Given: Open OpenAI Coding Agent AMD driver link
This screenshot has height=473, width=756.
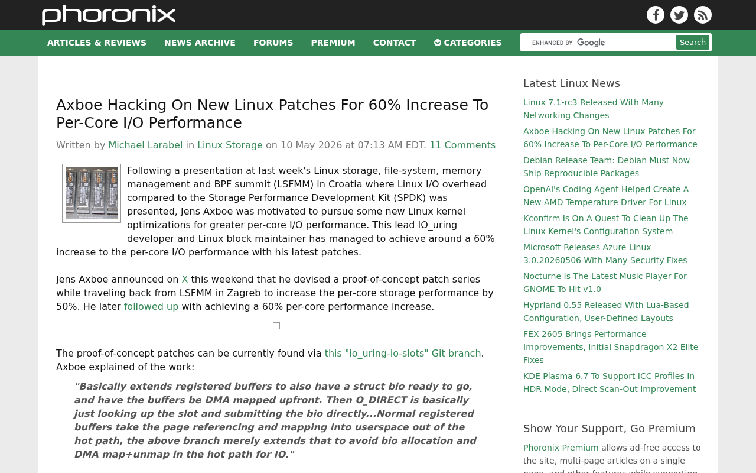Looking at the screenshot, I should (x=606, y=196).
